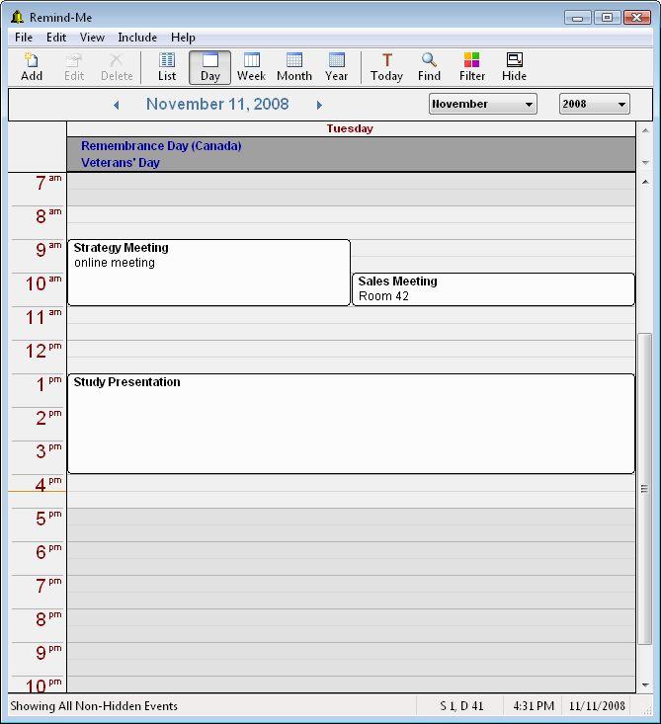Click 'Showing All Non-Hidden Events' status text
This screenshot has height=724, width=661.
pos(94,706)
